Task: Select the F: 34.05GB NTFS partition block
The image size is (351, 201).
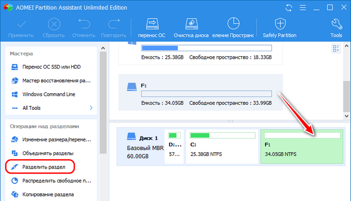Action: pos(302,146)
